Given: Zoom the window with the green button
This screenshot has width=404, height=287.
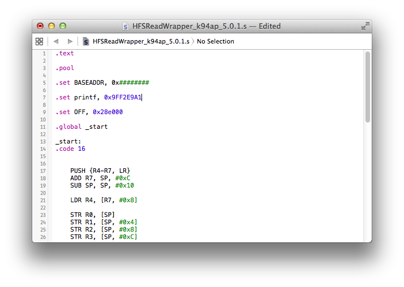Looking at the screenshot, I should click(63, 26).
